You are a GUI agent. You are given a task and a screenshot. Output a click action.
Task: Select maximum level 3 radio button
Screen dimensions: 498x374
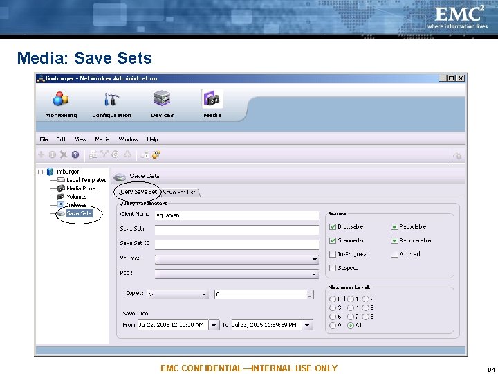tap(333, 308)
